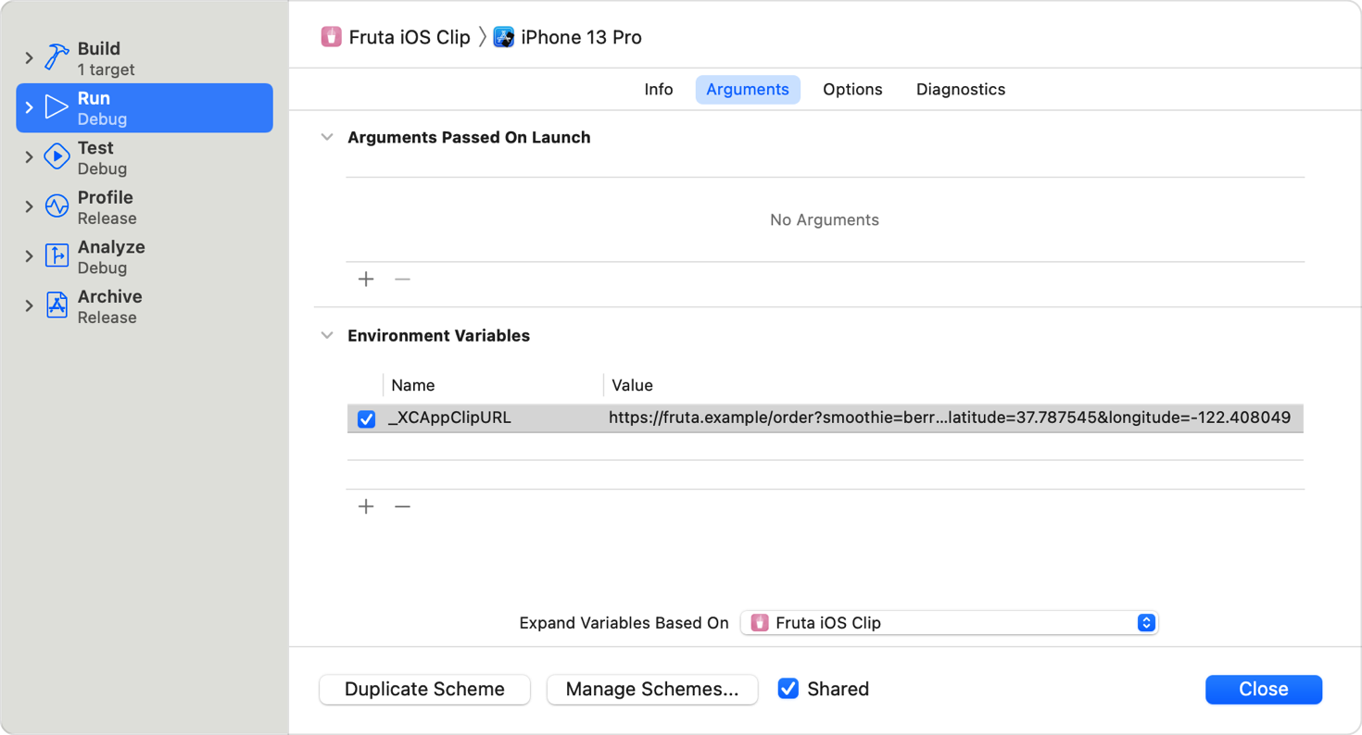Add a new launch argument with plus
This screenshot has width=1362, height=735.
366,279
